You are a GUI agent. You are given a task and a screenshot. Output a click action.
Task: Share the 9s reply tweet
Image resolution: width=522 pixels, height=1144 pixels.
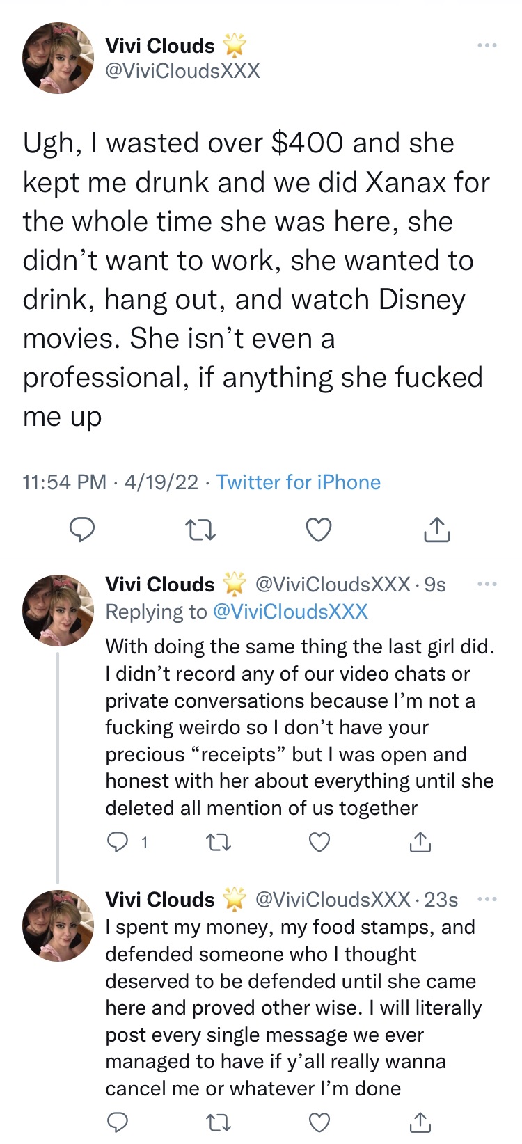tap(420, 843)
